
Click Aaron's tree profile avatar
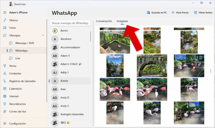[x=55, y=31]
